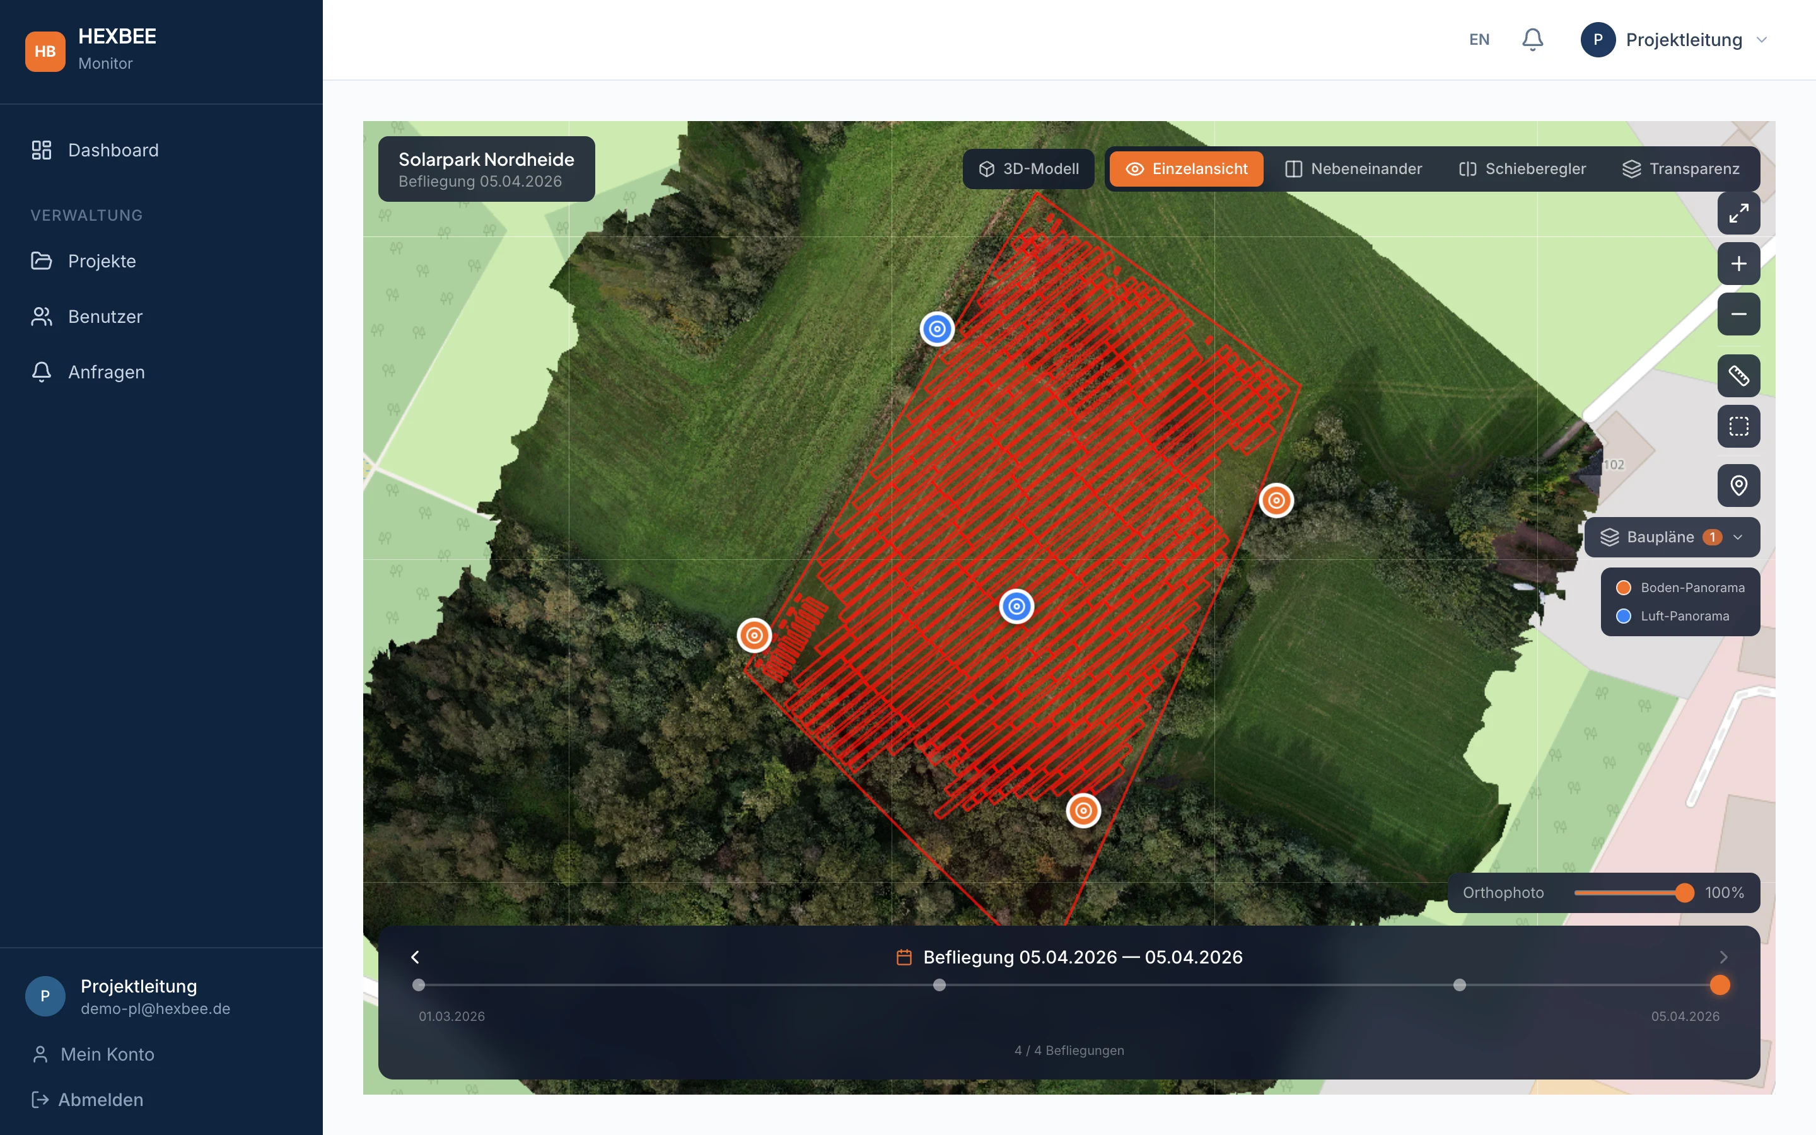Click the location pin marker tool
The height and width of the screenshot is (1135, 1816).
click(x=1738, y=486)
